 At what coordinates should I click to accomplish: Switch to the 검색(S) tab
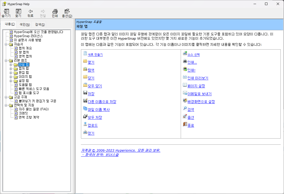pyautogui.click(x=40, y=24)
